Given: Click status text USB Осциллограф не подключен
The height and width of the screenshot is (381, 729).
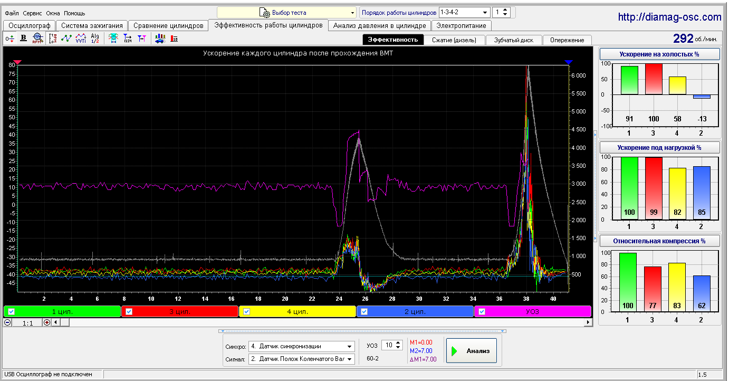Looking at the screenshot, I should pos(49,374).
